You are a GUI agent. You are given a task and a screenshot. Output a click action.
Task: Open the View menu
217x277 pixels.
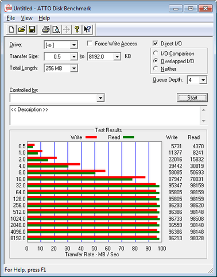click(26, 18)
